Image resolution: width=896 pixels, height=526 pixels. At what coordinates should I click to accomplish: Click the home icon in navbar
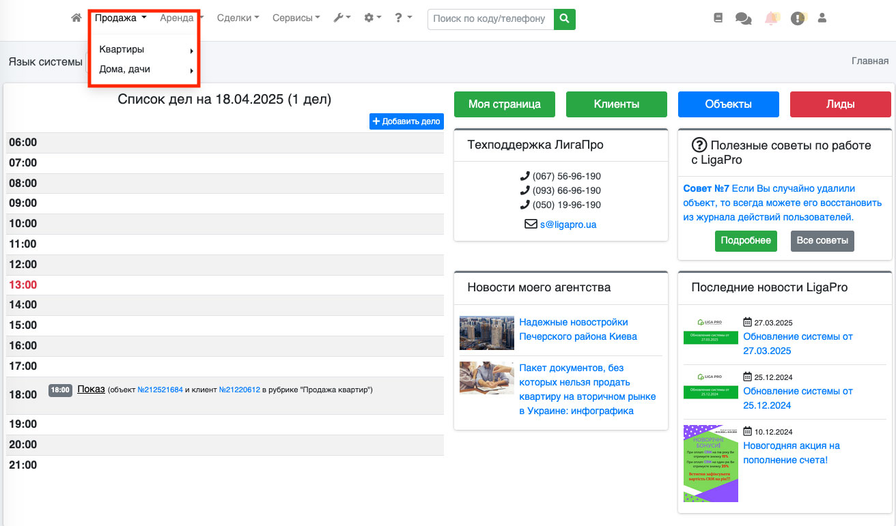coord(76,18)
